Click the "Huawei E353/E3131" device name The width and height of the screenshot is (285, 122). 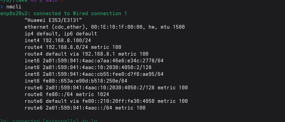click(53, 20)
